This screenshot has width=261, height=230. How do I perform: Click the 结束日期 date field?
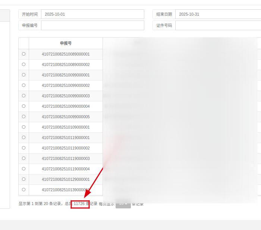[x=218, y=14]
